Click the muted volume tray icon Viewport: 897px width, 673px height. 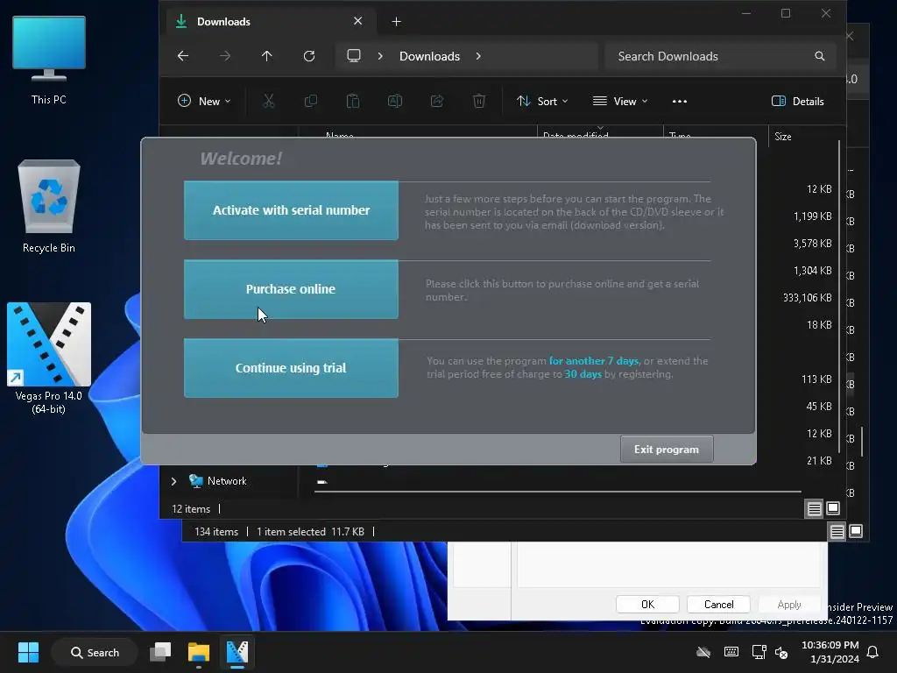point(781,652)
